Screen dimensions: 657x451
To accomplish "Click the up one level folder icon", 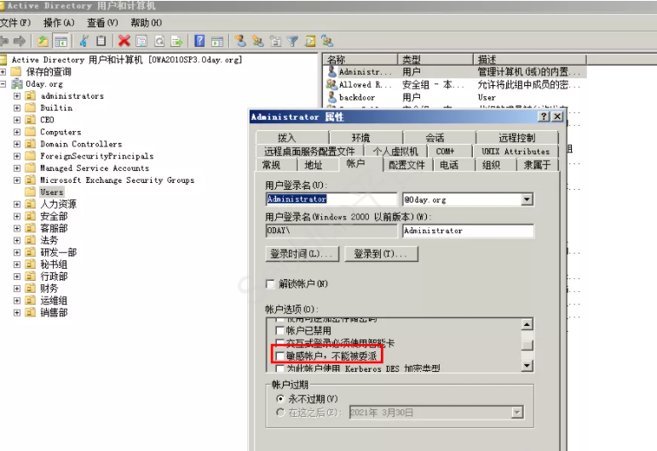I will click(x=43, y=41).
